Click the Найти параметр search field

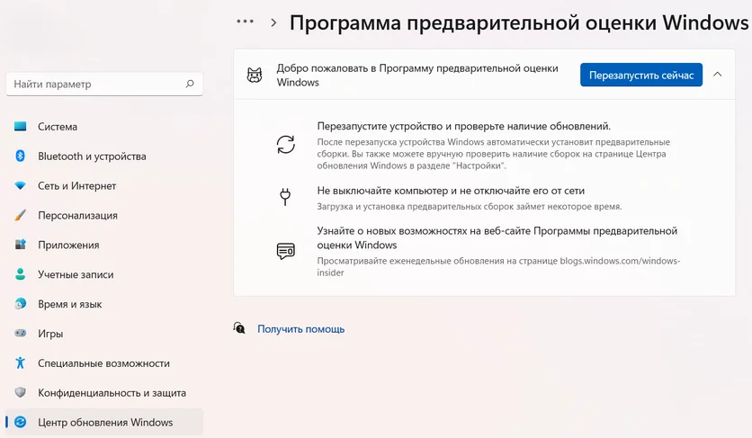(94, 84)
